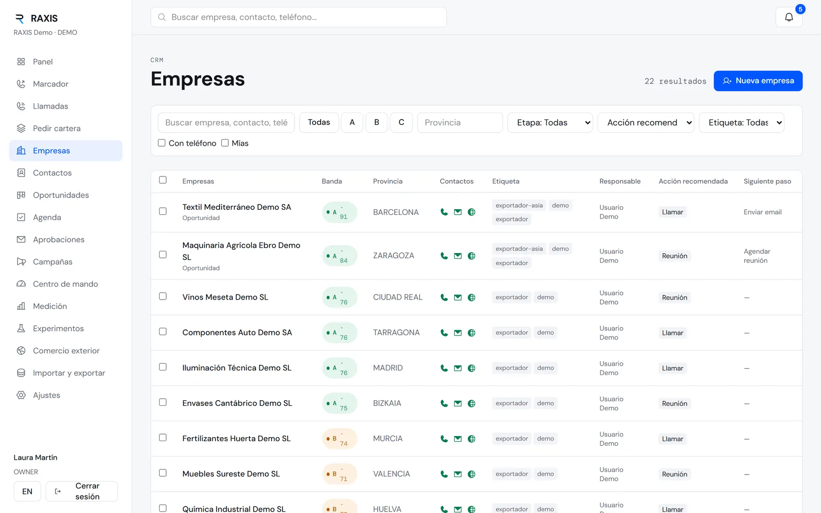Open Oportunidades in the sidebar
Viewport: 821px width, 513px height.
tap(66, 195)
